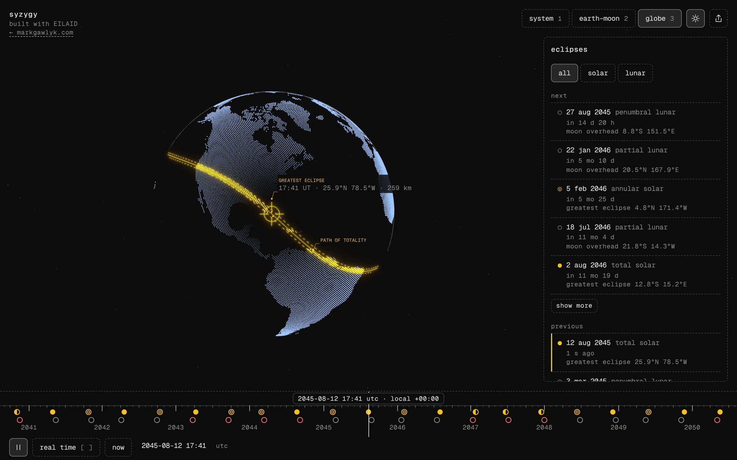Click the lunar marker just right of the playhead

pos(372,420)
